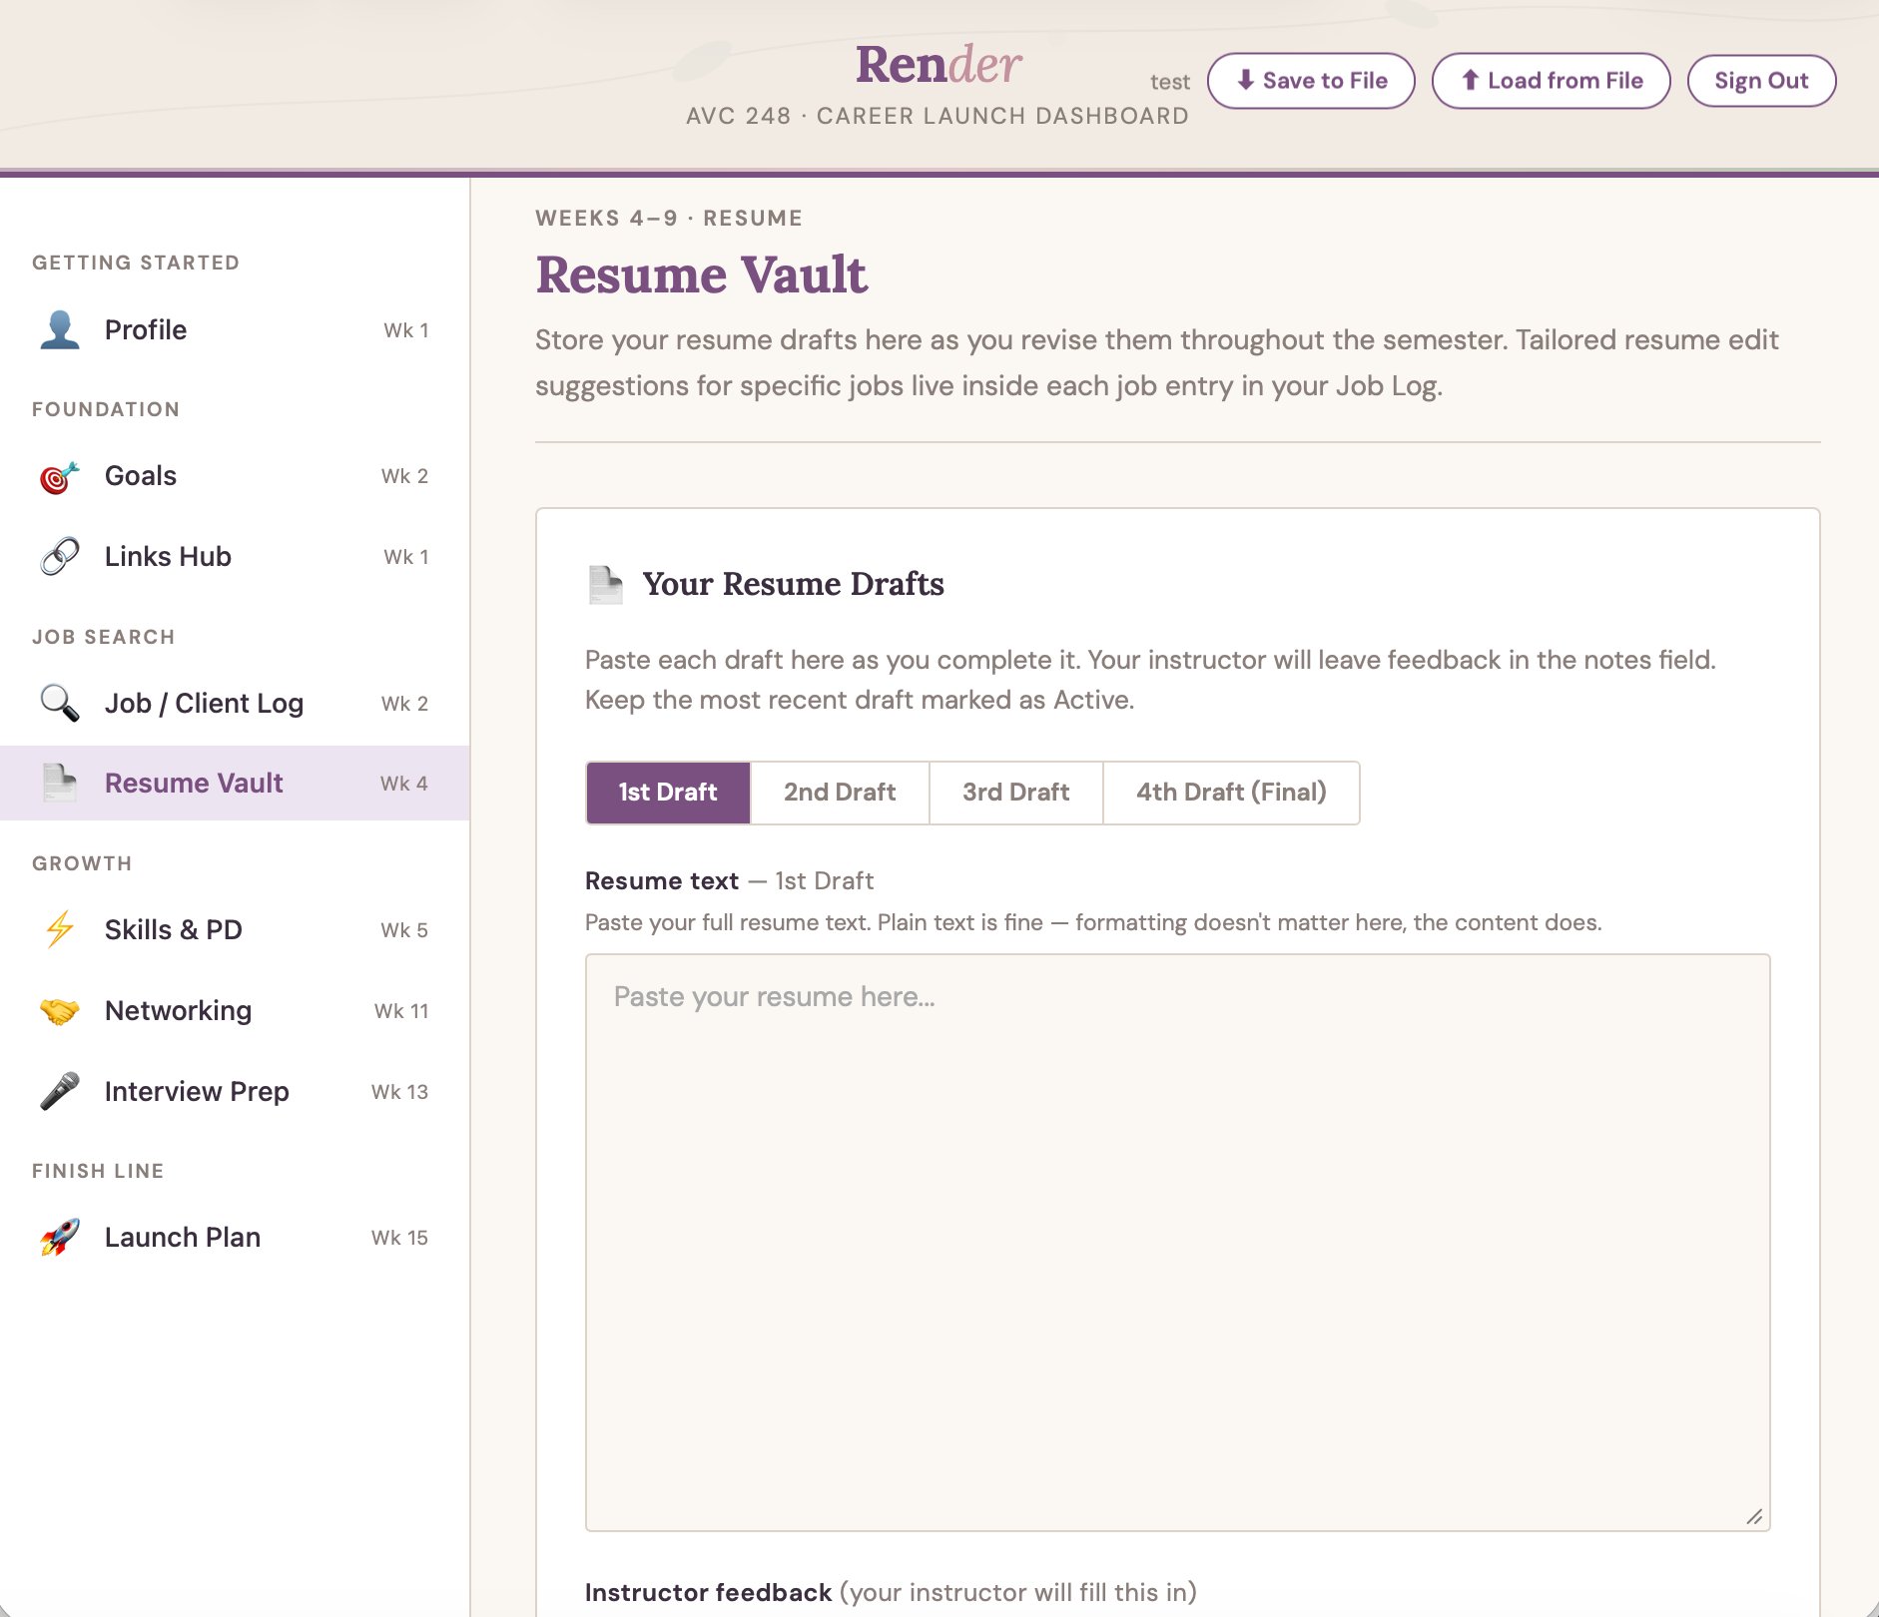Click the 'FINISH LINE' sidebar heading
This screenshot has width=1879, height=1617.
(x=98, y=1171)
